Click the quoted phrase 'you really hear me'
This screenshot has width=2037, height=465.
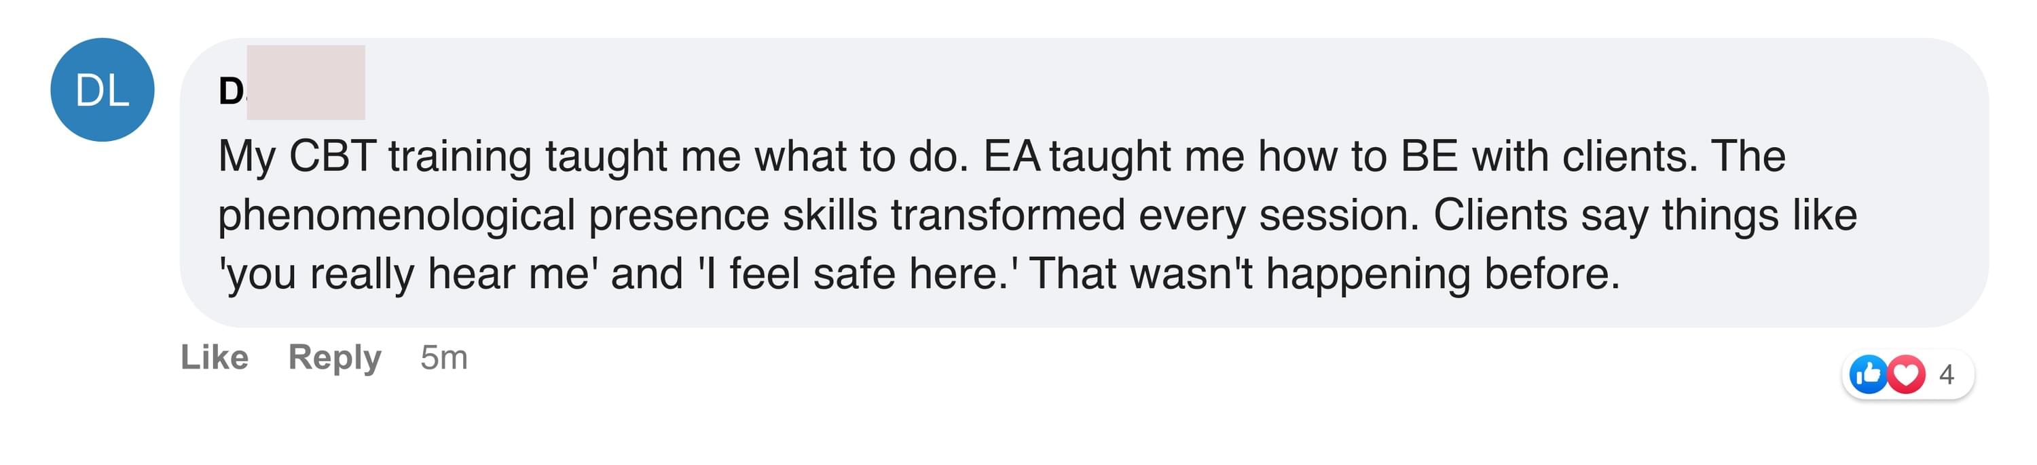point(408,274)
